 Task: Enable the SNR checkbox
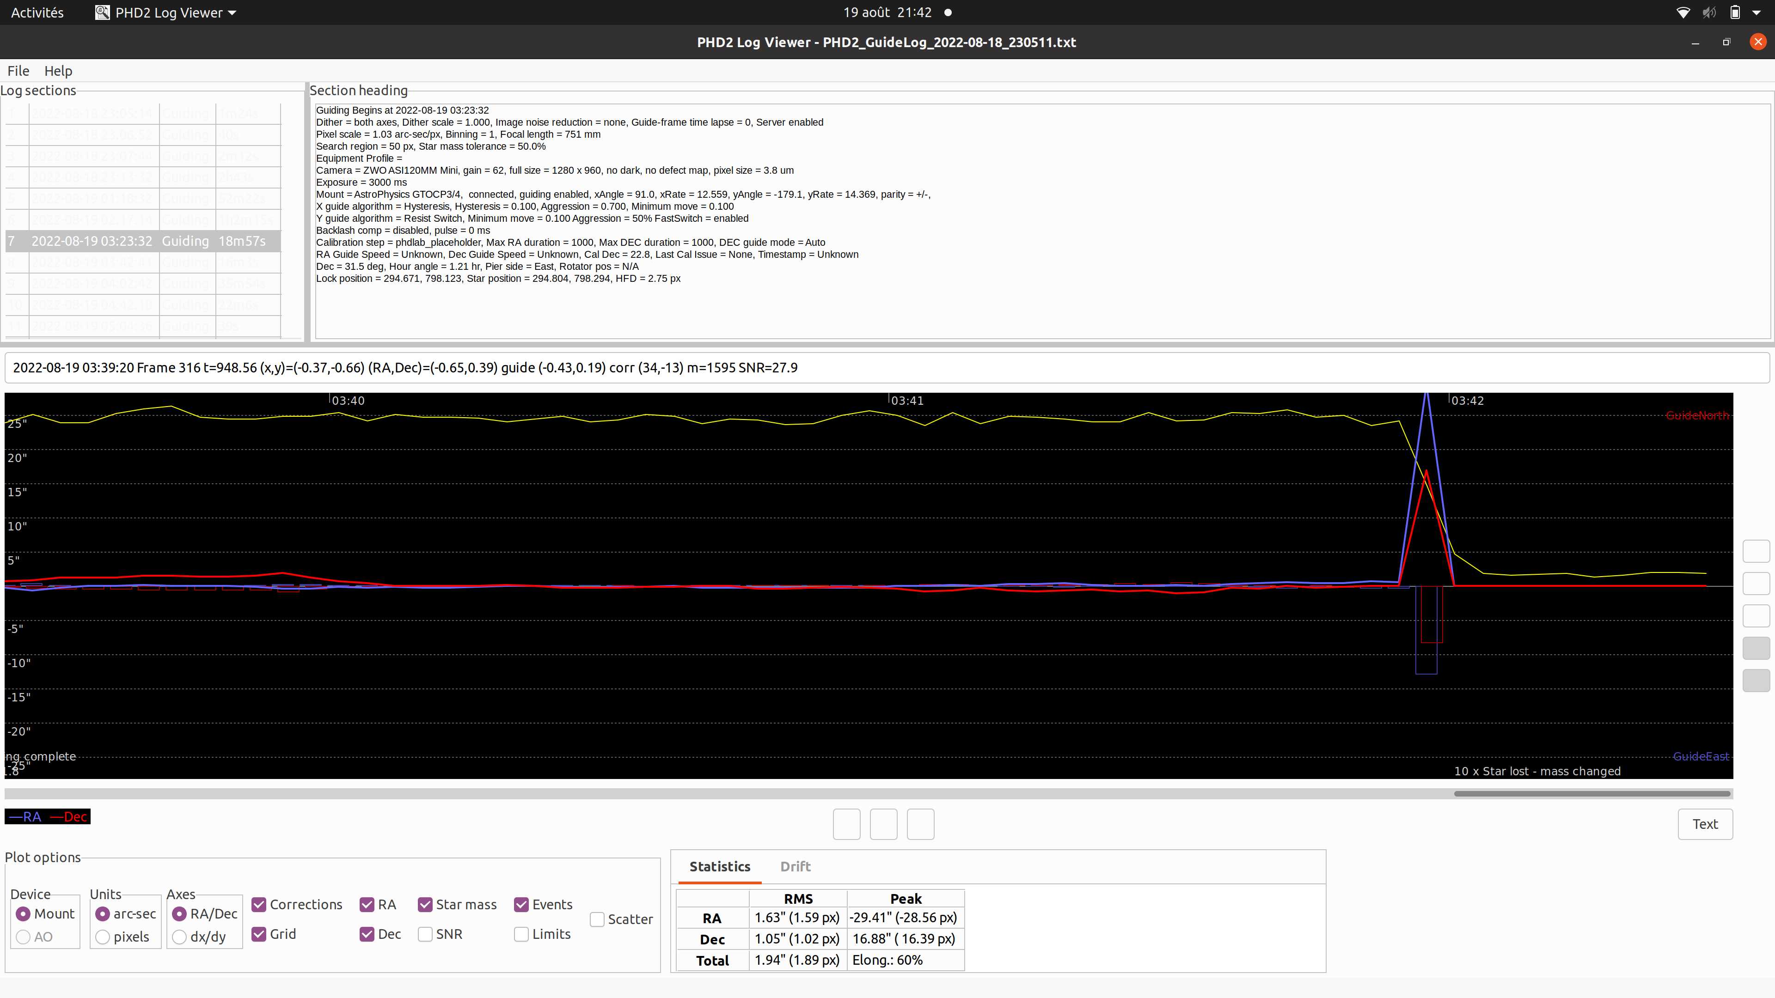click(425, 934)
